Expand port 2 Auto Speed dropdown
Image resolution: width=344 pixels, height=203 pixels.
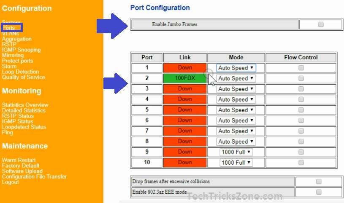pyautogui.click(x=236, y=78)
